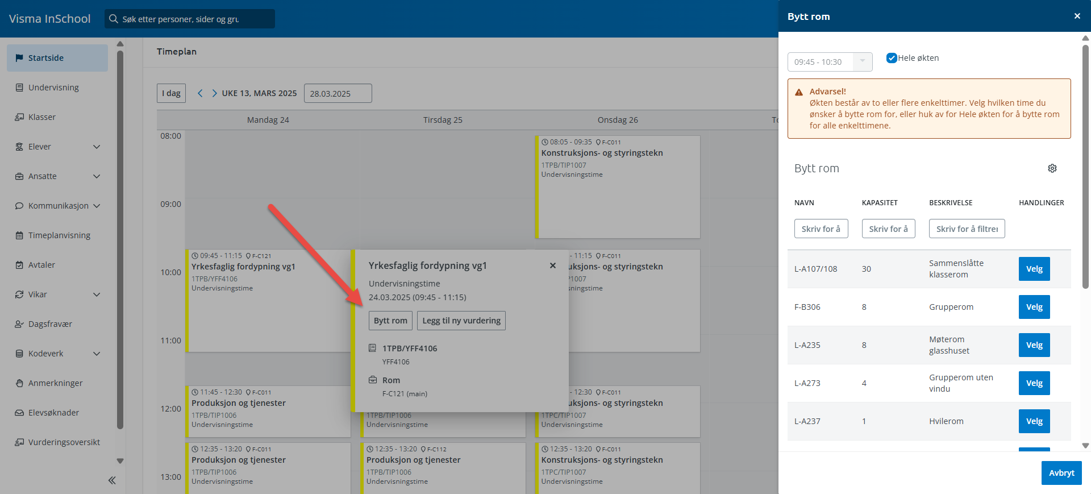Click the search magnifier icon
The image size is (1091, 494).
(114, 19)
